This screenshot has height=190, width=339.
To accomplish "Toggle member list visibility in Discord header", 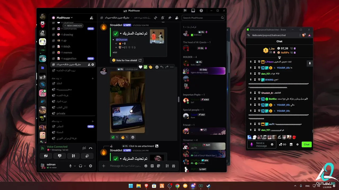I will 177,18.
